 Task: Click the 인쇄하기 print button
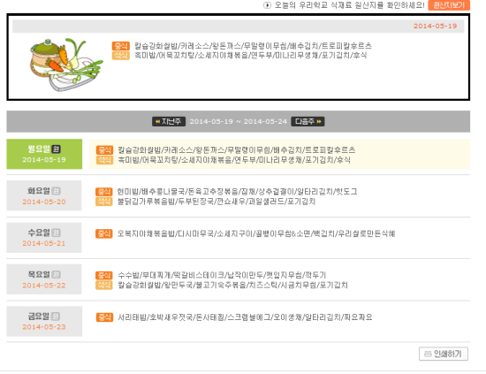pos(444,354)
